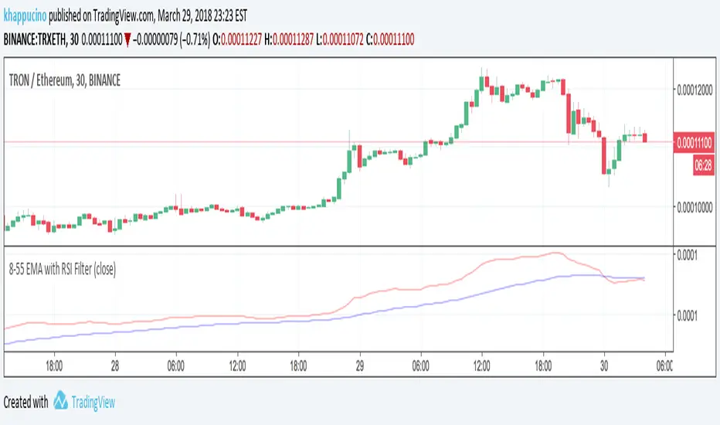Click the low value L:0.00011072

(x=340, y=39)
